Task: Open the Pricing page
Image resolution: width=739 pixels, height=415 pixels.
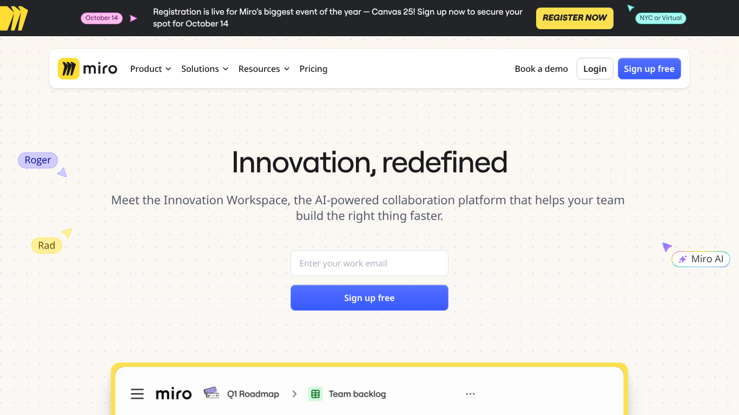Action: point(313,69)
